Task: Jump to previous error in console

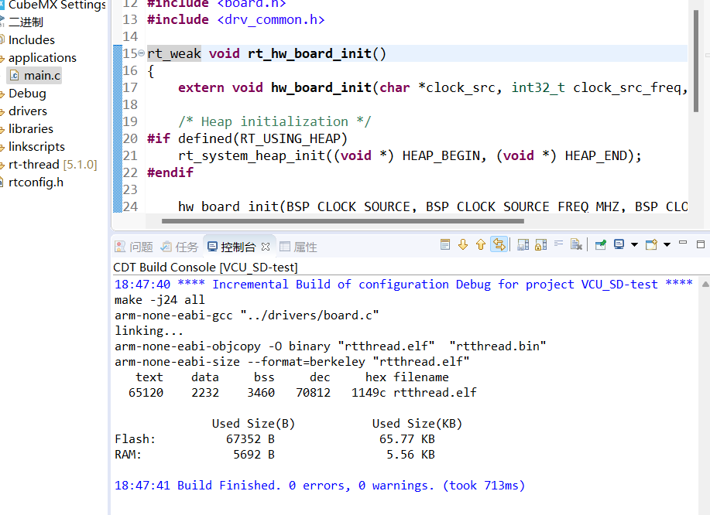Action: (x=481, y=244)
